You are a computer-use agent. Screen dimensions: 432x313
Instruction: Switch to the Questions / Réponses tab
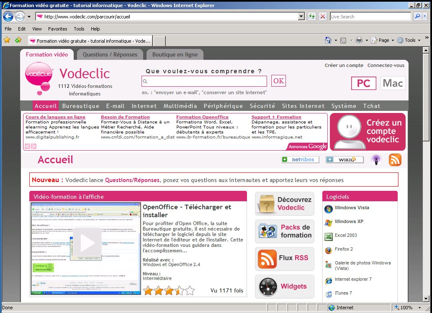click(110, 54)
